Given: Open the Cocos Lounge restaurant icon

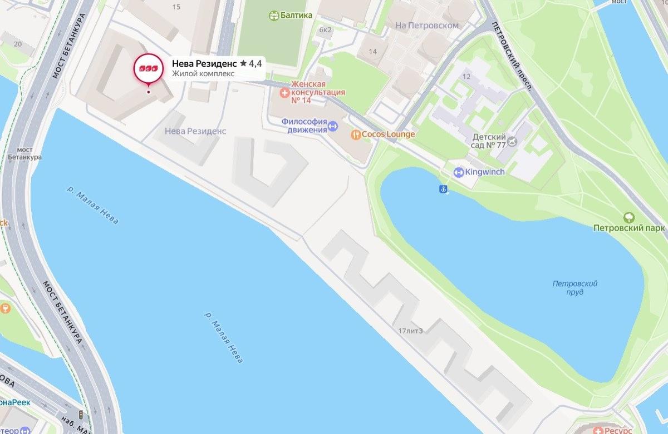Looking at the screenshot, I should pos(355,134).
